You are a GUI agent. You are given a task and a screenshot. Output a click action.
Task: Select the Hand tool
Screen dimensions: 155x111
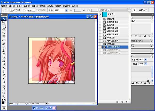(x=4, y=92)
